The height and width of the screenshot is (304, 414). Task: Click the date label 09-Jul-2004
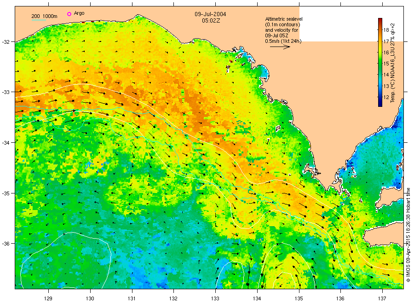(x=210, y=14)
